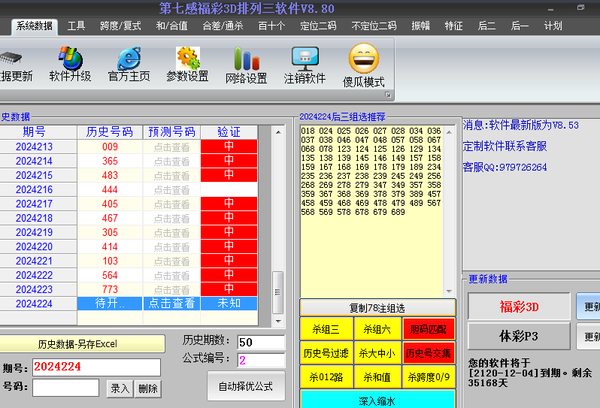This screenshot has height=408, width=600.
Task: Open the 工具 tab
Action: (76, 26)
